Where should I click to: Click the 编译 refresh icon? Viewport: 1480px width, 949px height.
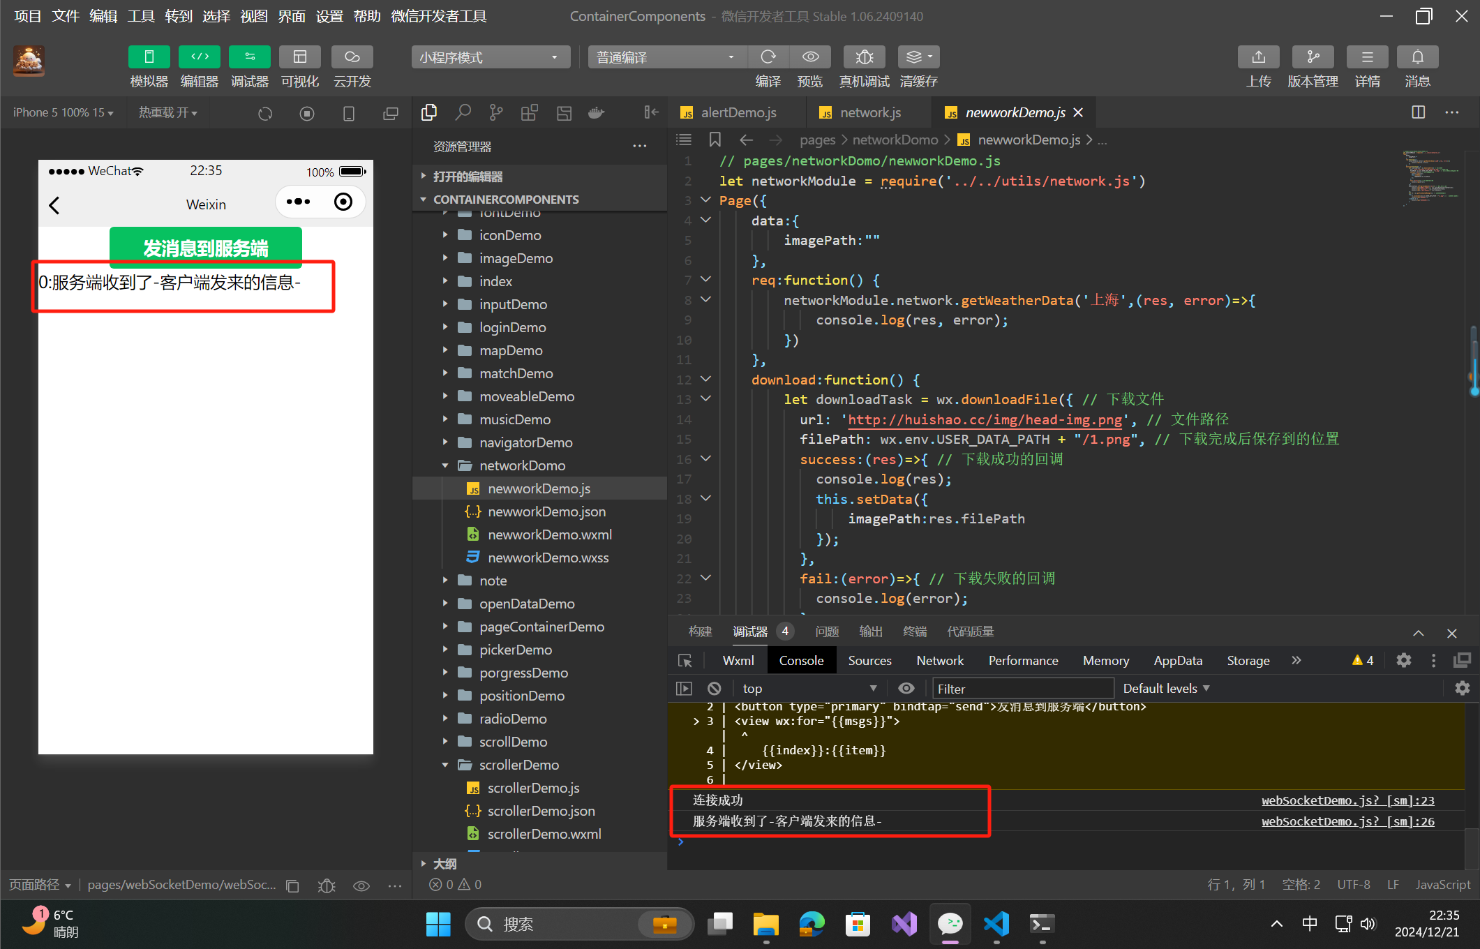[x=768, y=57]
